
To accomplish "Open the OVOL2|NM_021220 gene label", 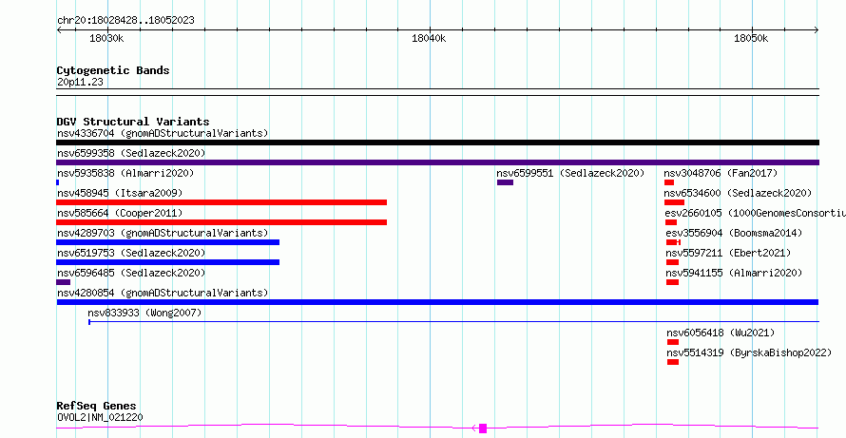I will click(x=100, y=417).
